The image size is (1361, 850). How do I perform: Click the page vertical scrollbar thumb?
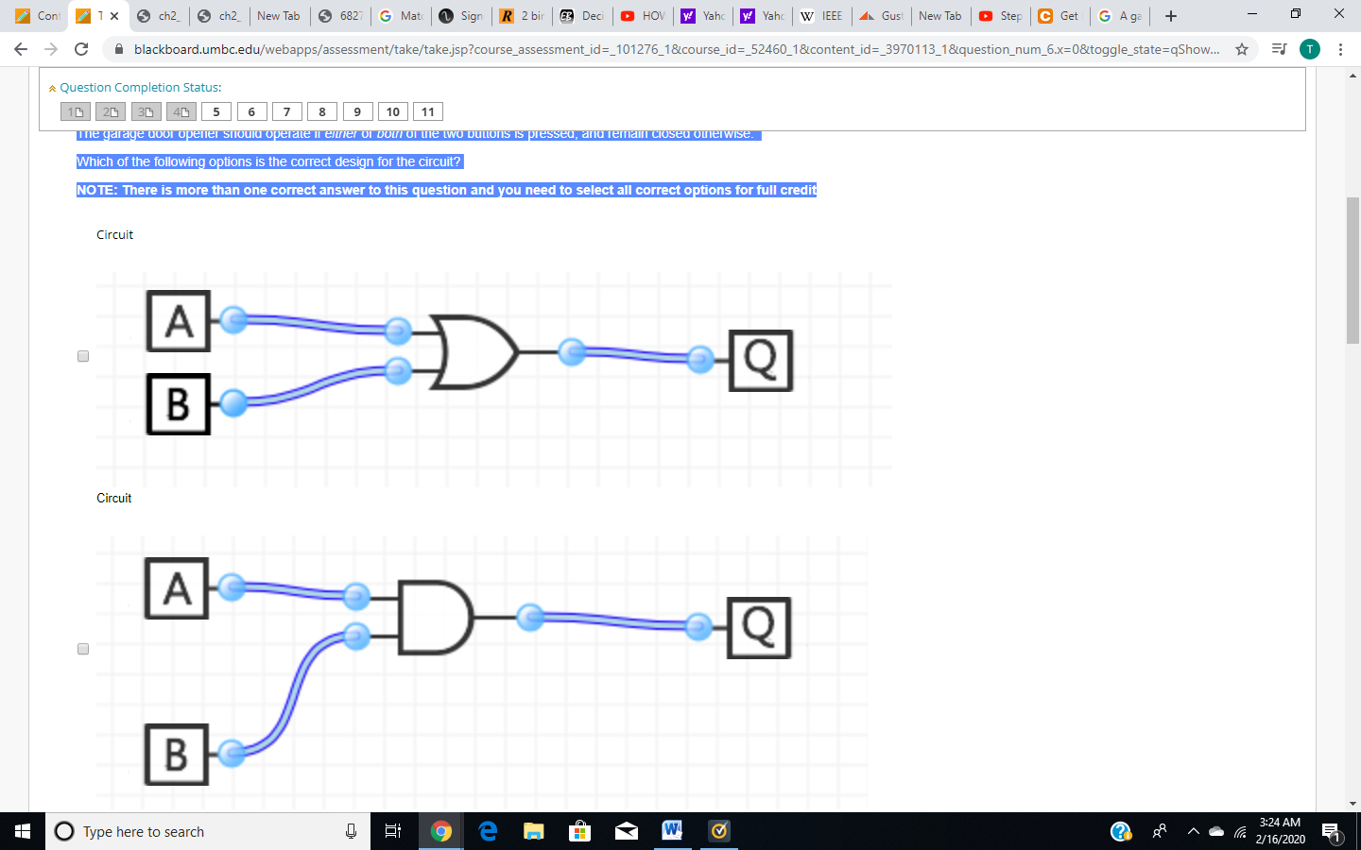pos(1352,271)
